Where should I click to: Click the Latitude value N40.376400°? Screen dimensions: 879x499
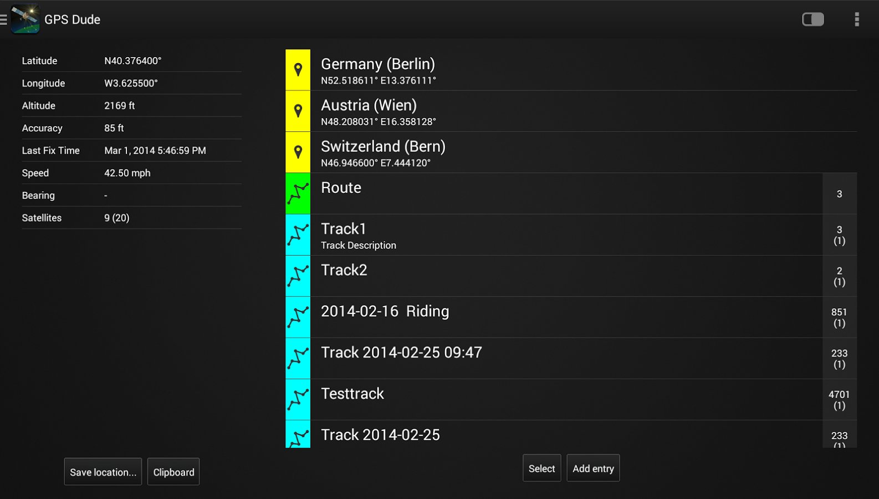point(133,60)
